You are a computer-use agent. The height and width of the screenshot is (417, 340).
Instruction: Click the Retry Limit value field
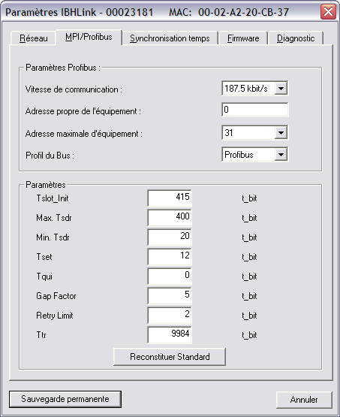pyautogui.click(x=170, y=315)
